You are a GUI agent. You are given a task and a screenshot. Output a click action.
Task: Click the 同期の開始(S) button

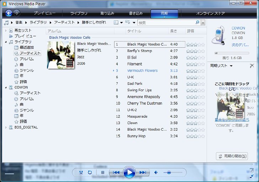232,156
